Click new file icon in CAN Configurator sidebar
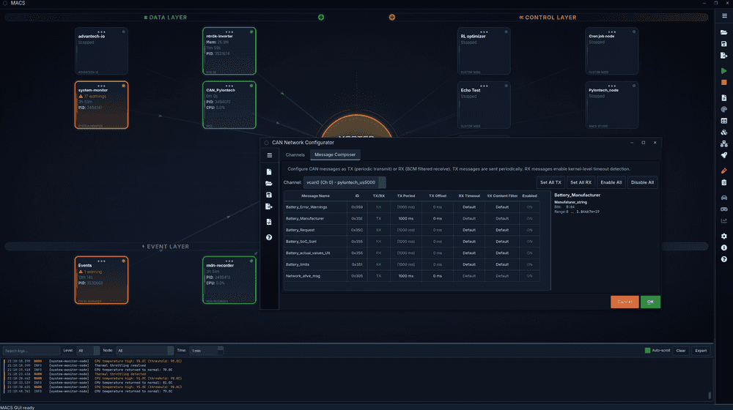 point(269,172)
